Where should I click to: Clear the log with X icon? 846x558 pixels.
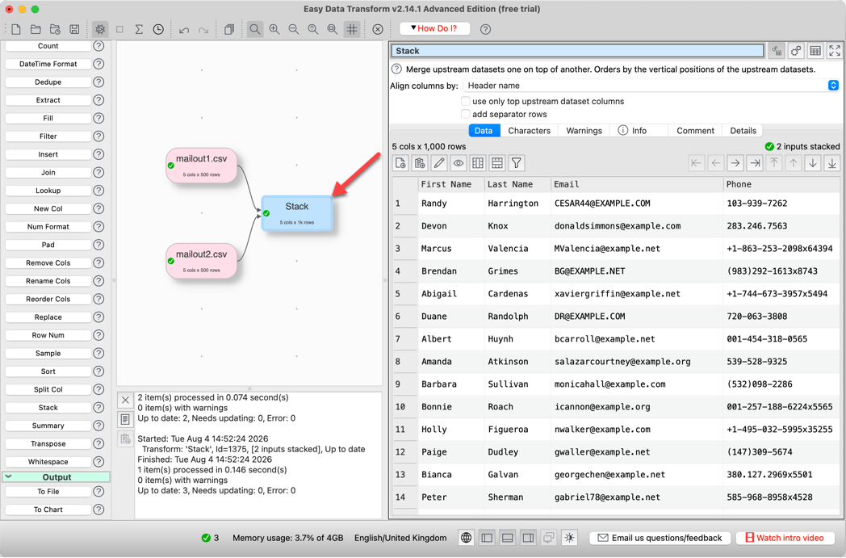[125, 400]
